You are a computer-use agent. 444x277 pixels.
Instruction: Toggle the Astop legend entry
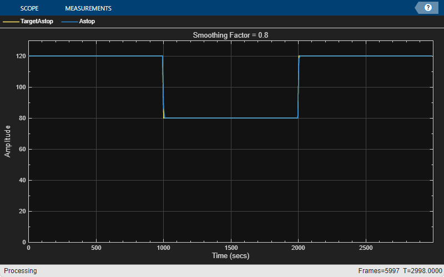pos(78,21)
